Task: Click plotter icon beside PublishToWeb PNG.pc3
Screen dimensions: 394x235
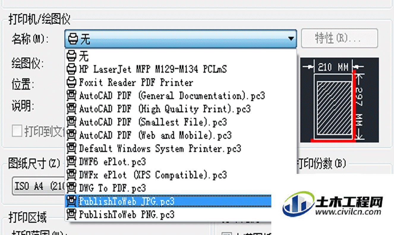Action: coord(72,214)
